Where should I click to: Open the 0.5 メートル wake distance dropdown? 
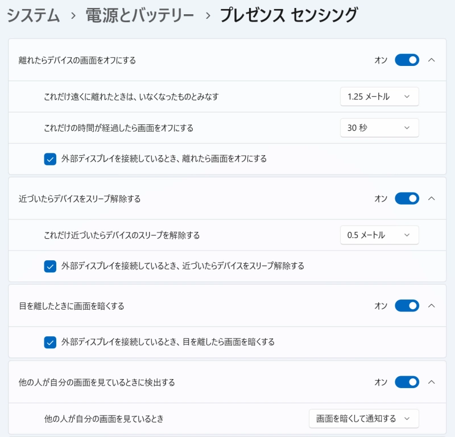coord(379,235)
